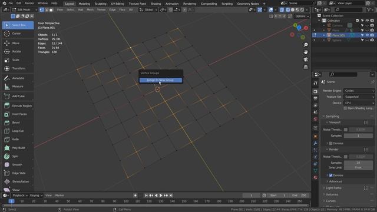Select the Smooth tool
This screenshot has height=212, width=377.
pos(18,165)
